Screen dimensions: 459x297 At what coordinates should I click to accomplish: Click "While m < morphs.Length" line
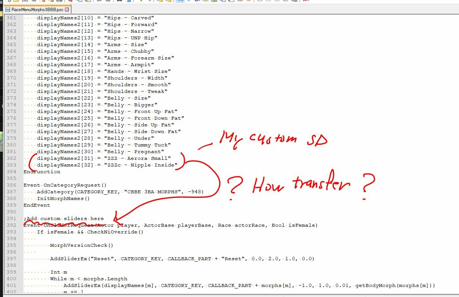(x=89, y=279)
